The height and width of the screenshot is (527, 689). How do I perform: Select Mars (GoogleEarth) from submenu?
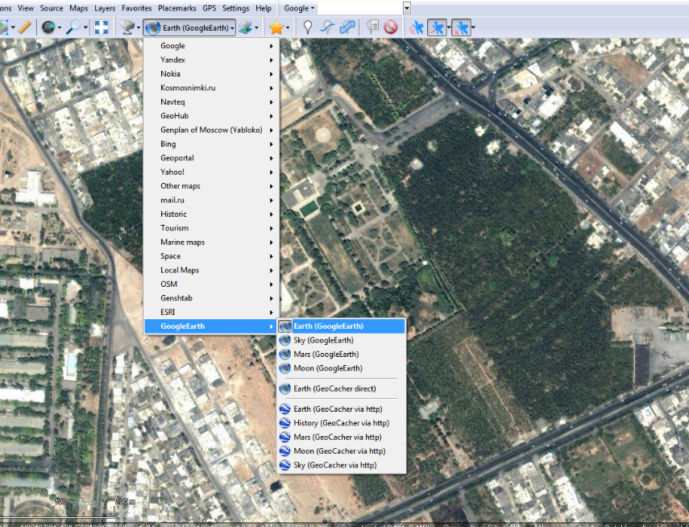pos(326,355)
